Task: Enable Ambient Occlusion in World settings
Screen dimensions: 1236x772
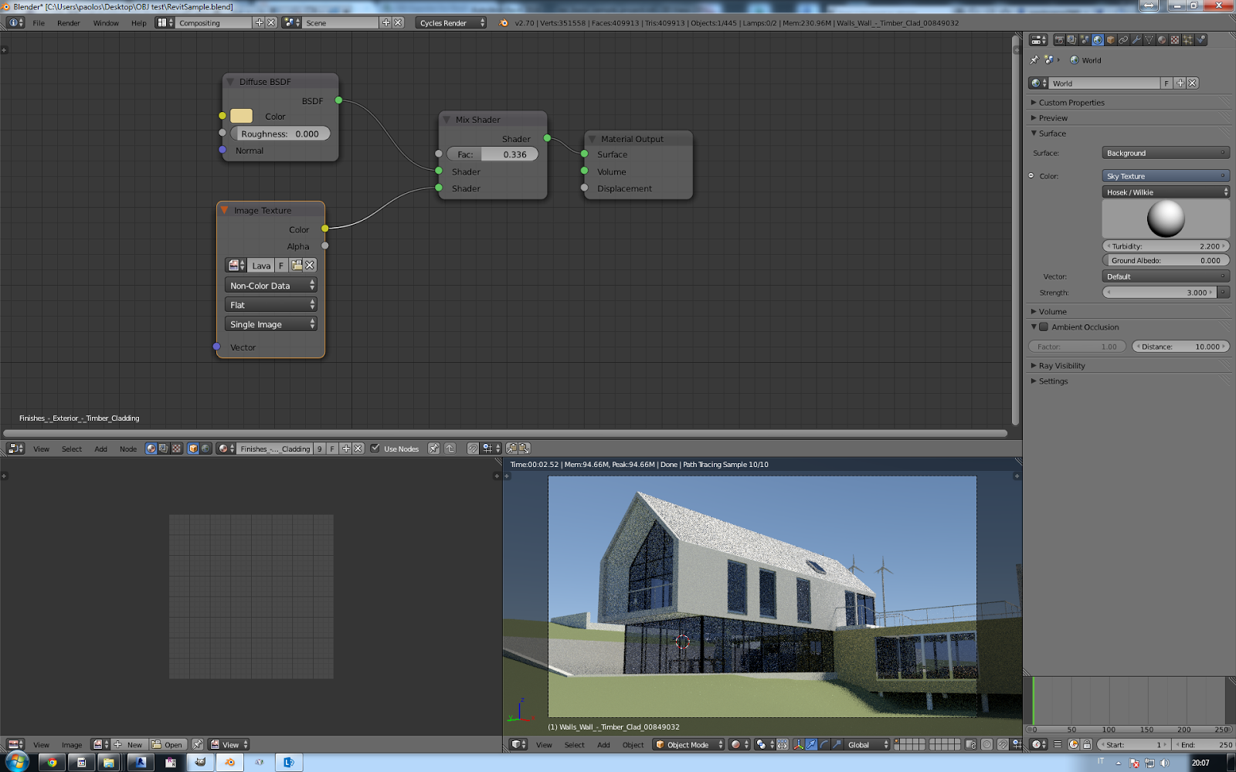Action: (x=1044, y=327)
